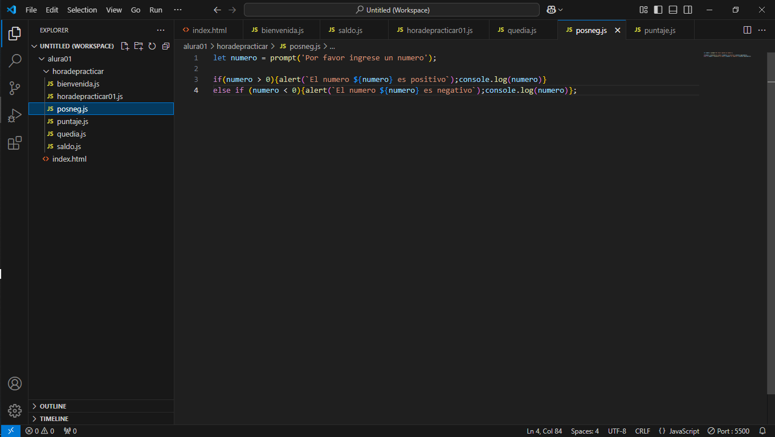This screenshot has height=437, width=775.
Task: Expand the Outline panel
Action: pyautogui.click(x=101, y=406)
